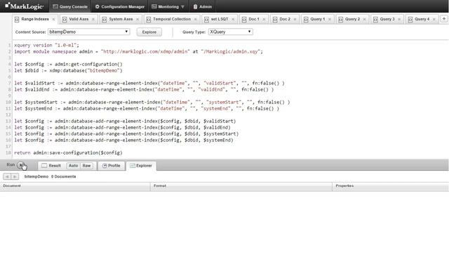The height and width of the screenshot is (253, 449).
Task: Switch to the Query 3 tab
Action: (387, 19)
